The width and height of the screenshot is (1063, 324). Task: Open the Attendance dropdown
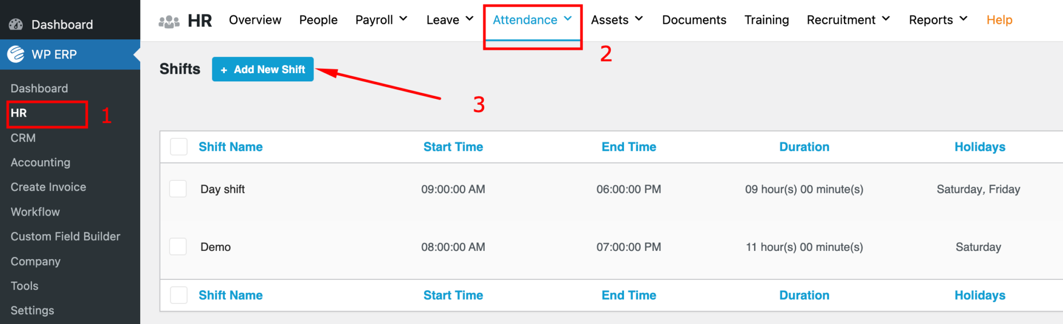pyautogui.click(x=531, y=20)
